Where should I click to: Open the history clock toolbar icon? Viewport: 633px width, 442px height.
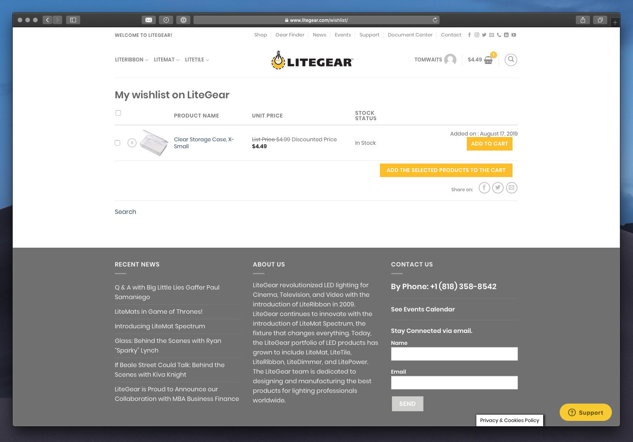click(x=166, y=20)
